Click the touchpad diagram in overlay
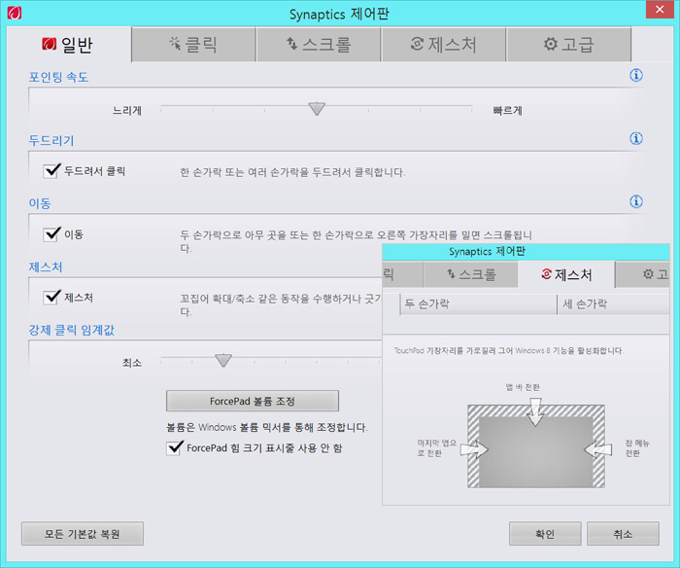Viewport: 680px width, 568px height. 536,446
